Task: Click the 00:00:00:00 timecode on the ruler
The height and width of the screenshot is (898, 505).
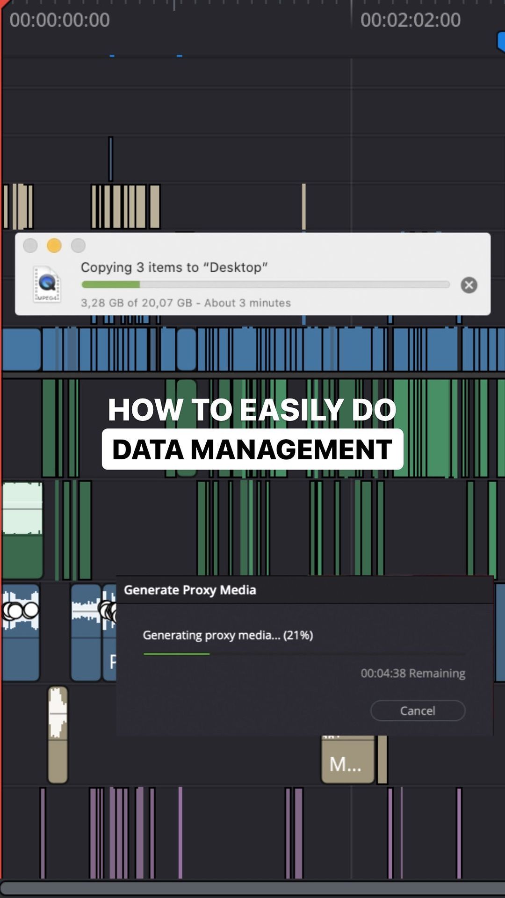Action: 59,20
